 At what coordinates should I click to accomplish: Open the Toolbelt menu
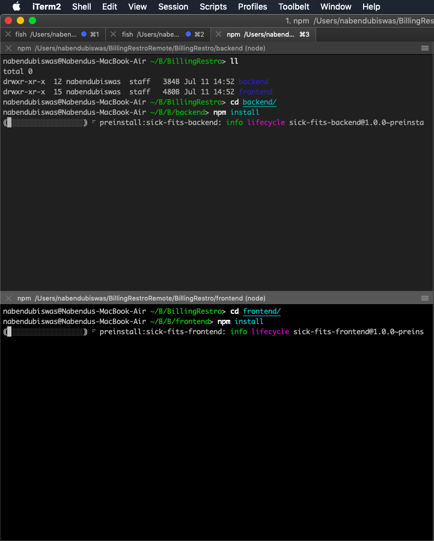293,7
